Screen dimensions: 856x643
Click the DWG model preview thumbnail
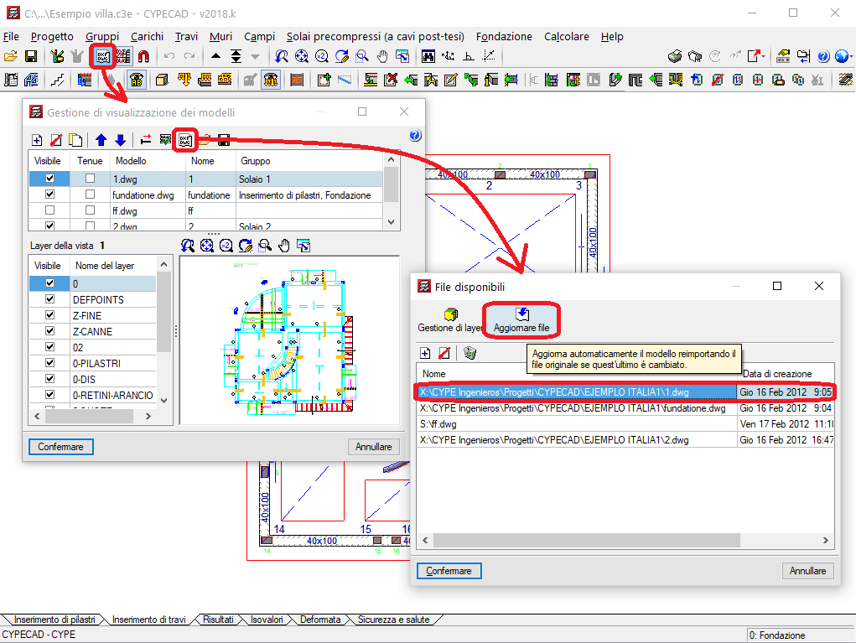pyautogui.click(x=289, y=340)
